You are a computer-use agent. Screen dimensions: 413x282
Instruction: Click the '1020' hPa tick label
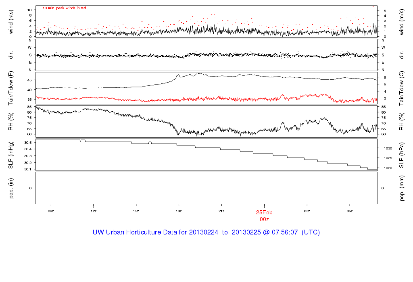pos(388,168)
